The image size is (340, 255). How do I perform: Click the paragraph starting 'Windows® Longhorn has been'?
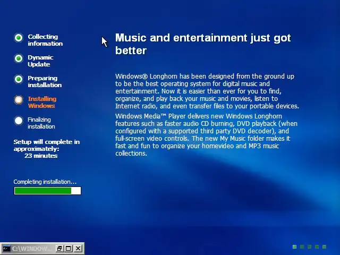(x=207, y=91)
